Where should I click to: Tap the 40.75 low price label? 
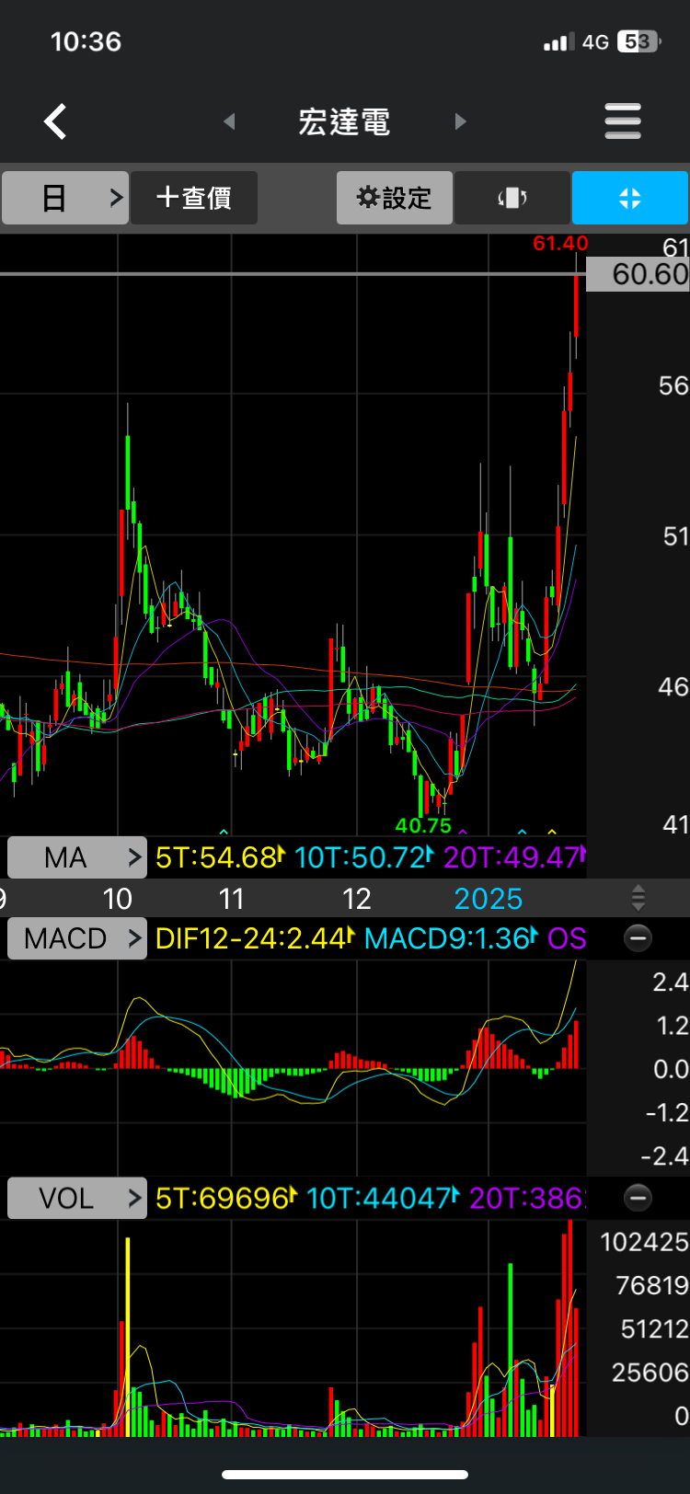(423, 825)
